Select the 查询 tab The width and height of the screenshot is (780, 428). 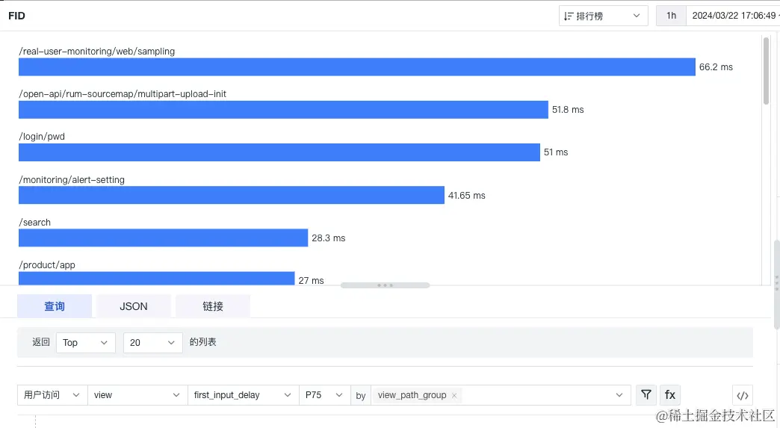(55, 306)
